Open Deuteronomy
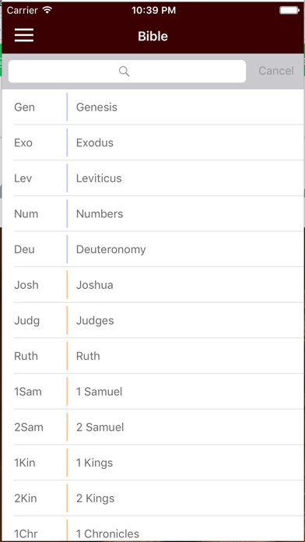This screenshot has width=305, height=542. click(153, 249)
